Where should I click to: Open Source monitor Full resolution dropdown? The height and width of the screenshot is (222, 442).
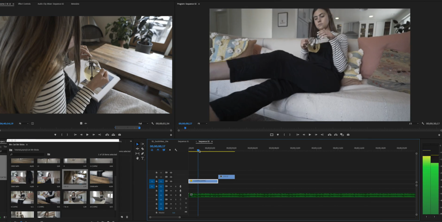(143, 124)
